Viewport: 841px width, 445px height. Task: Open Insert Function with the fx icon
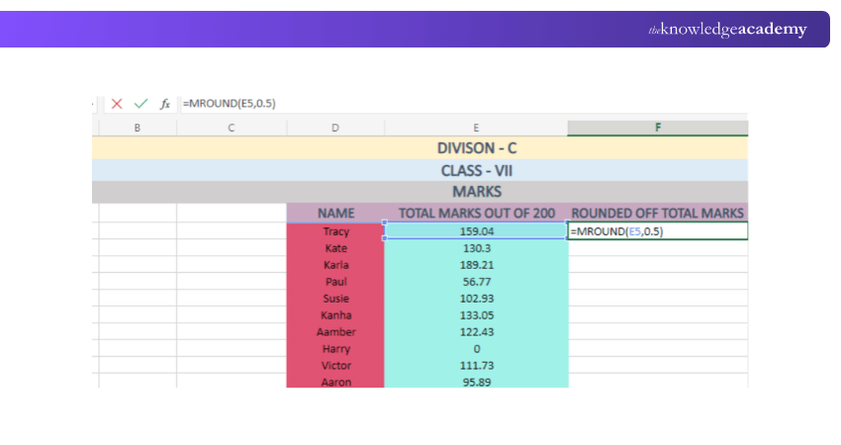tap(165, 104)
